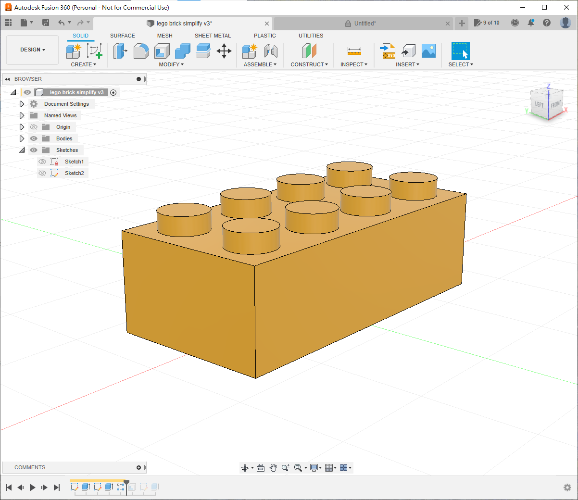The width and height of the screenshot is (578, 500).
Task: Select the Joint tool in Assemble
Action: [x=271, y=51]
